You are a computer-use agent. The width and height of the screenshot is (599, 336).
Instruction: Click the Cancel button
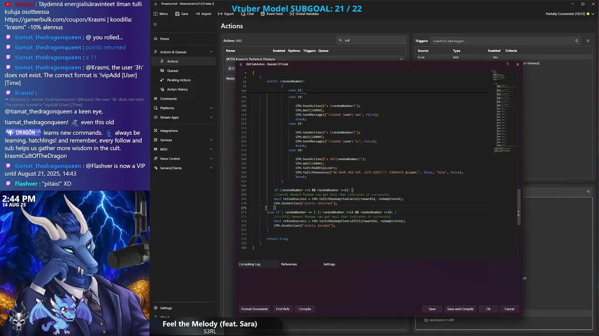[509, 309]
